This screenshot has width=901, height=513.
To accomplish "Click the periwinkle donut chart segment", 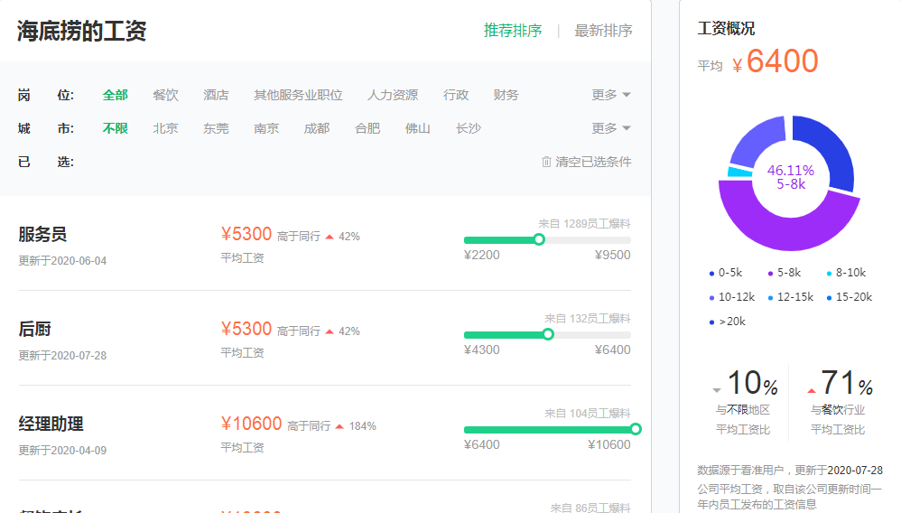I will 757,142.
